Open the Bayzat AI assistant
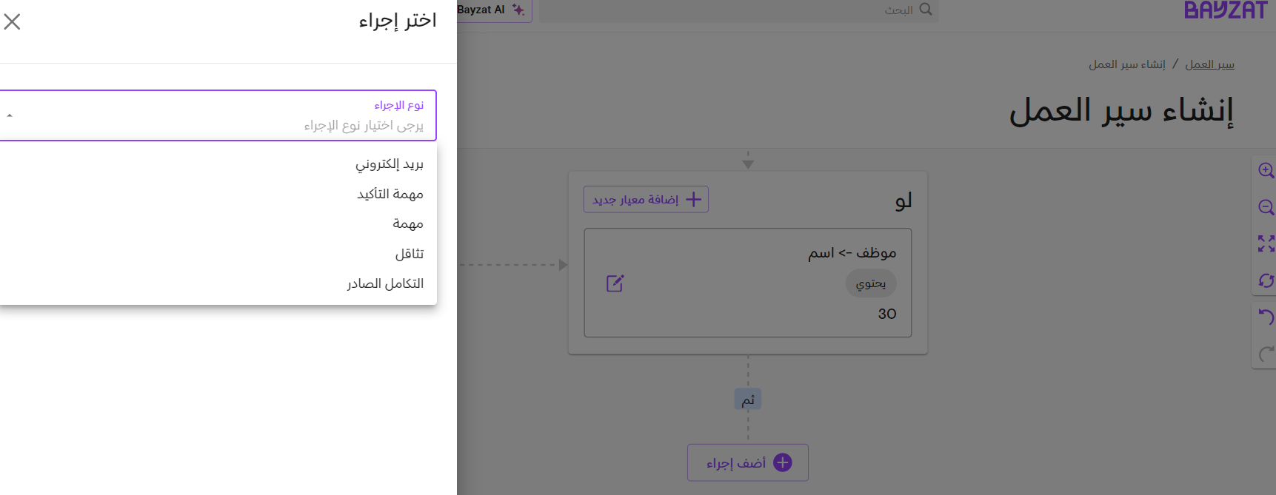The height and width of the screenshot is (495, 1276). click(x=491, y=10)
